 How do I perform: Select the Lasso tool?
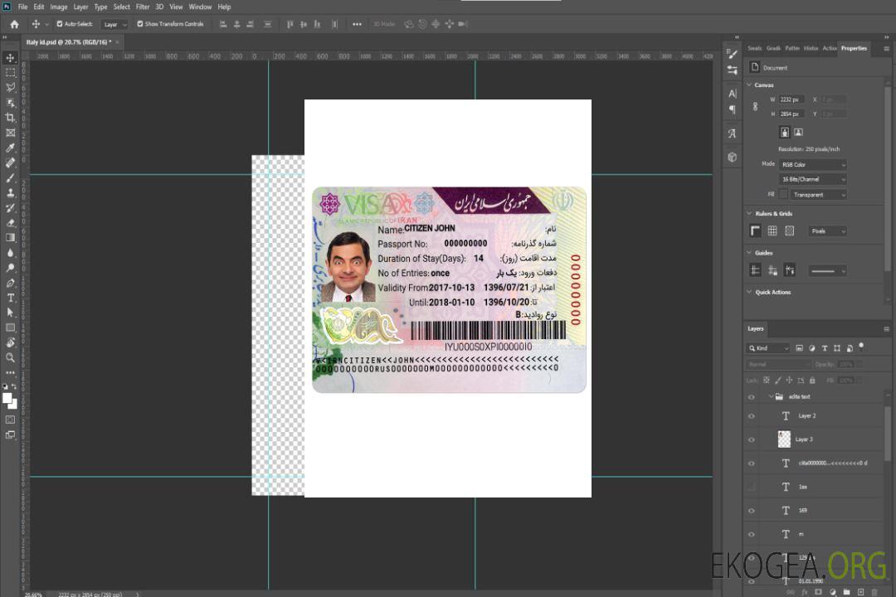(10, 87)
